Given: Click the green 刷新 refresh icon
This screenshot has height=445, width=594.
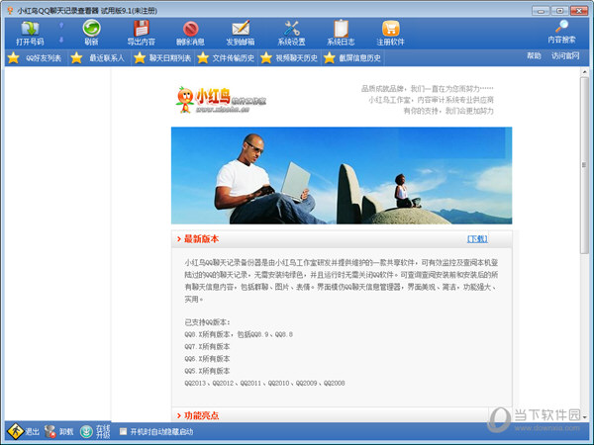Looking at the screenshot, I should (91, 33).
